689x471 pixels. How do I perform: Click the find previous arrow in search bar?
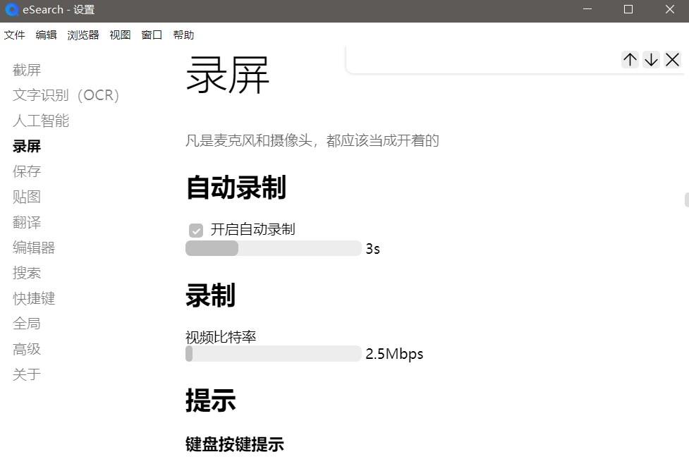(x=630, y=60)
